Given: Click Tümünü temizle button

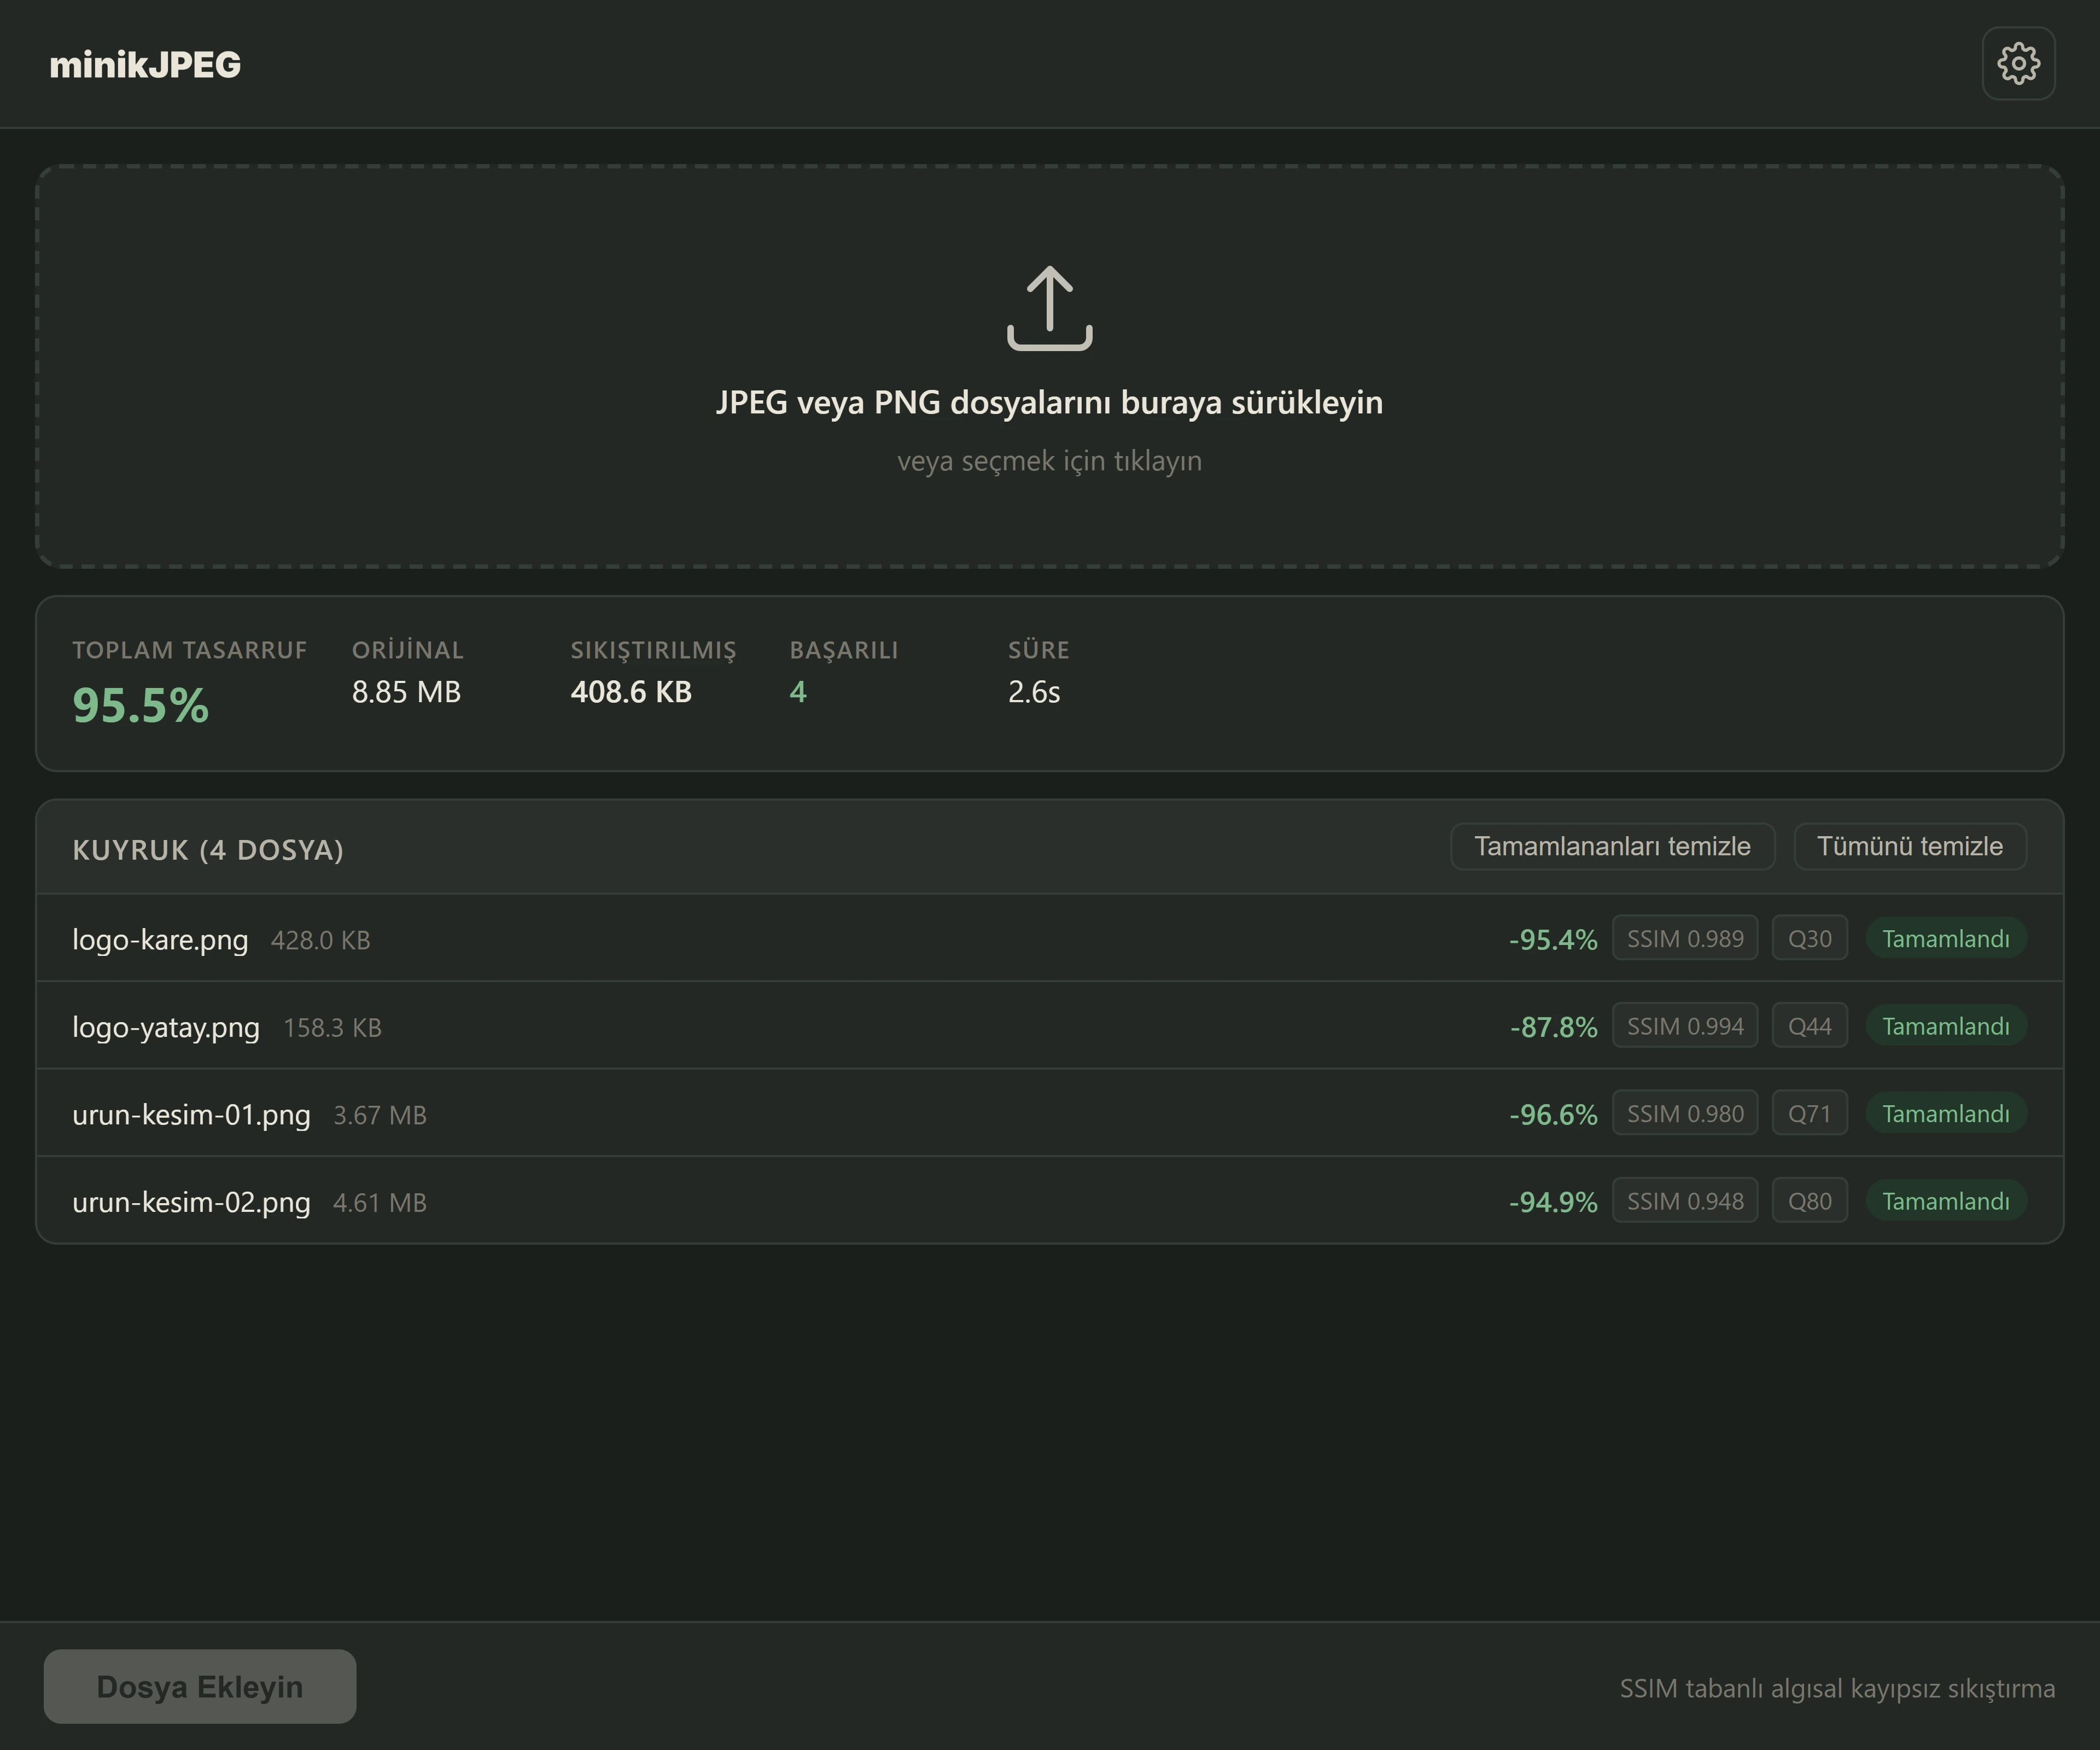Looking at the screenshot, I should (1909, 847).
